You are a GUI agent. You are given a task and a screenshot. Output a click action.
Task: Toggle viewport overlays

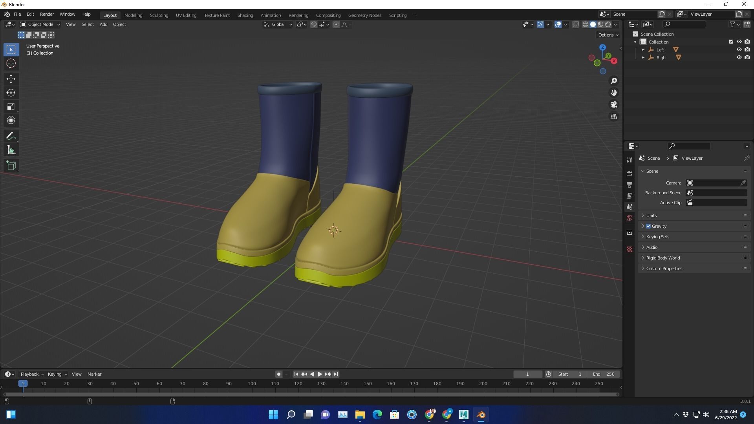pos(558,24)
